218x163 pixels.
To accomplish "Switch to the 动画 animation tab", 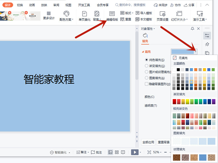I will 32,5.
